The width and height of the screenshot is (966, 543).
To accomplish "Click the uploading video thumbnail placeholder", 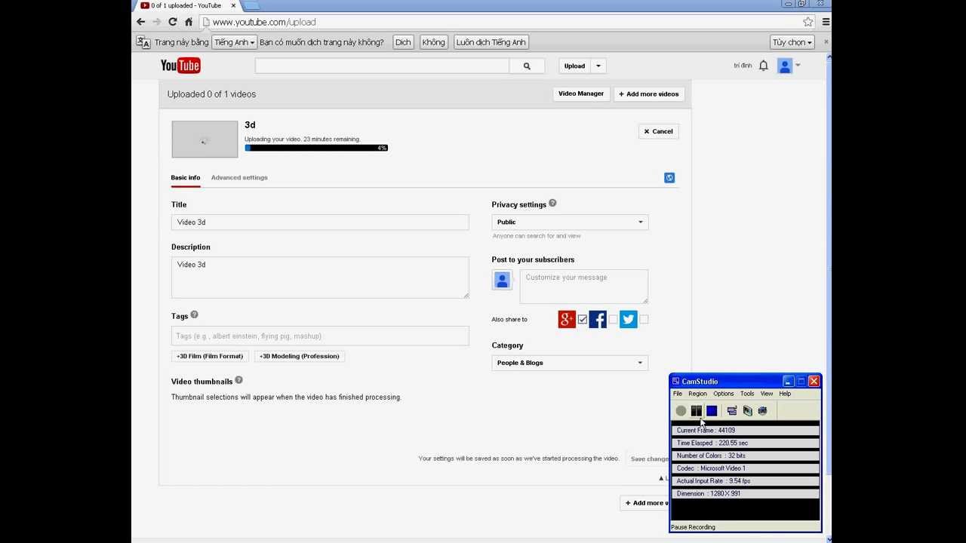I will coord(205,140).
